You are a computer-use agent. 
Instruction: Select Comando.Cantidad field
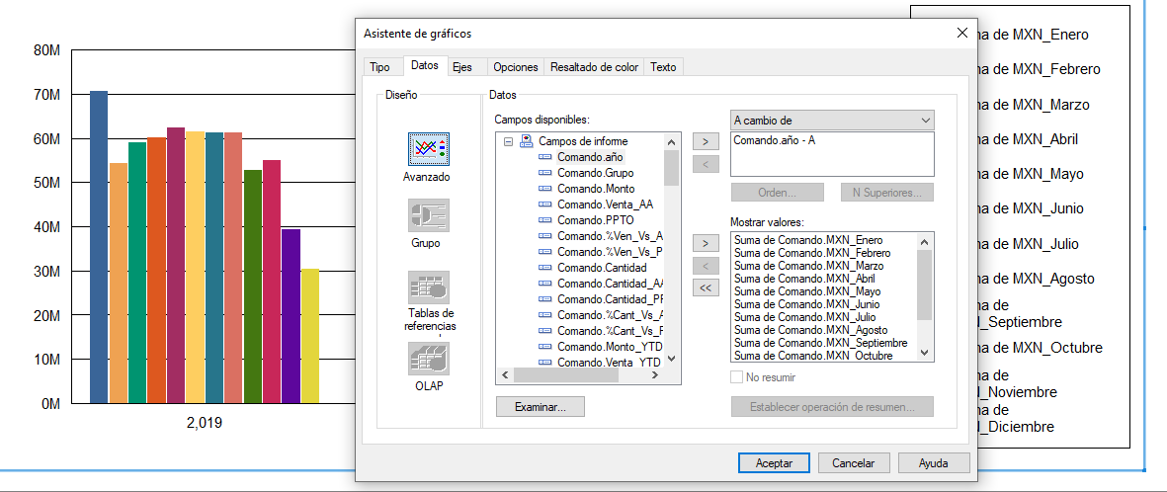point(602,267)
